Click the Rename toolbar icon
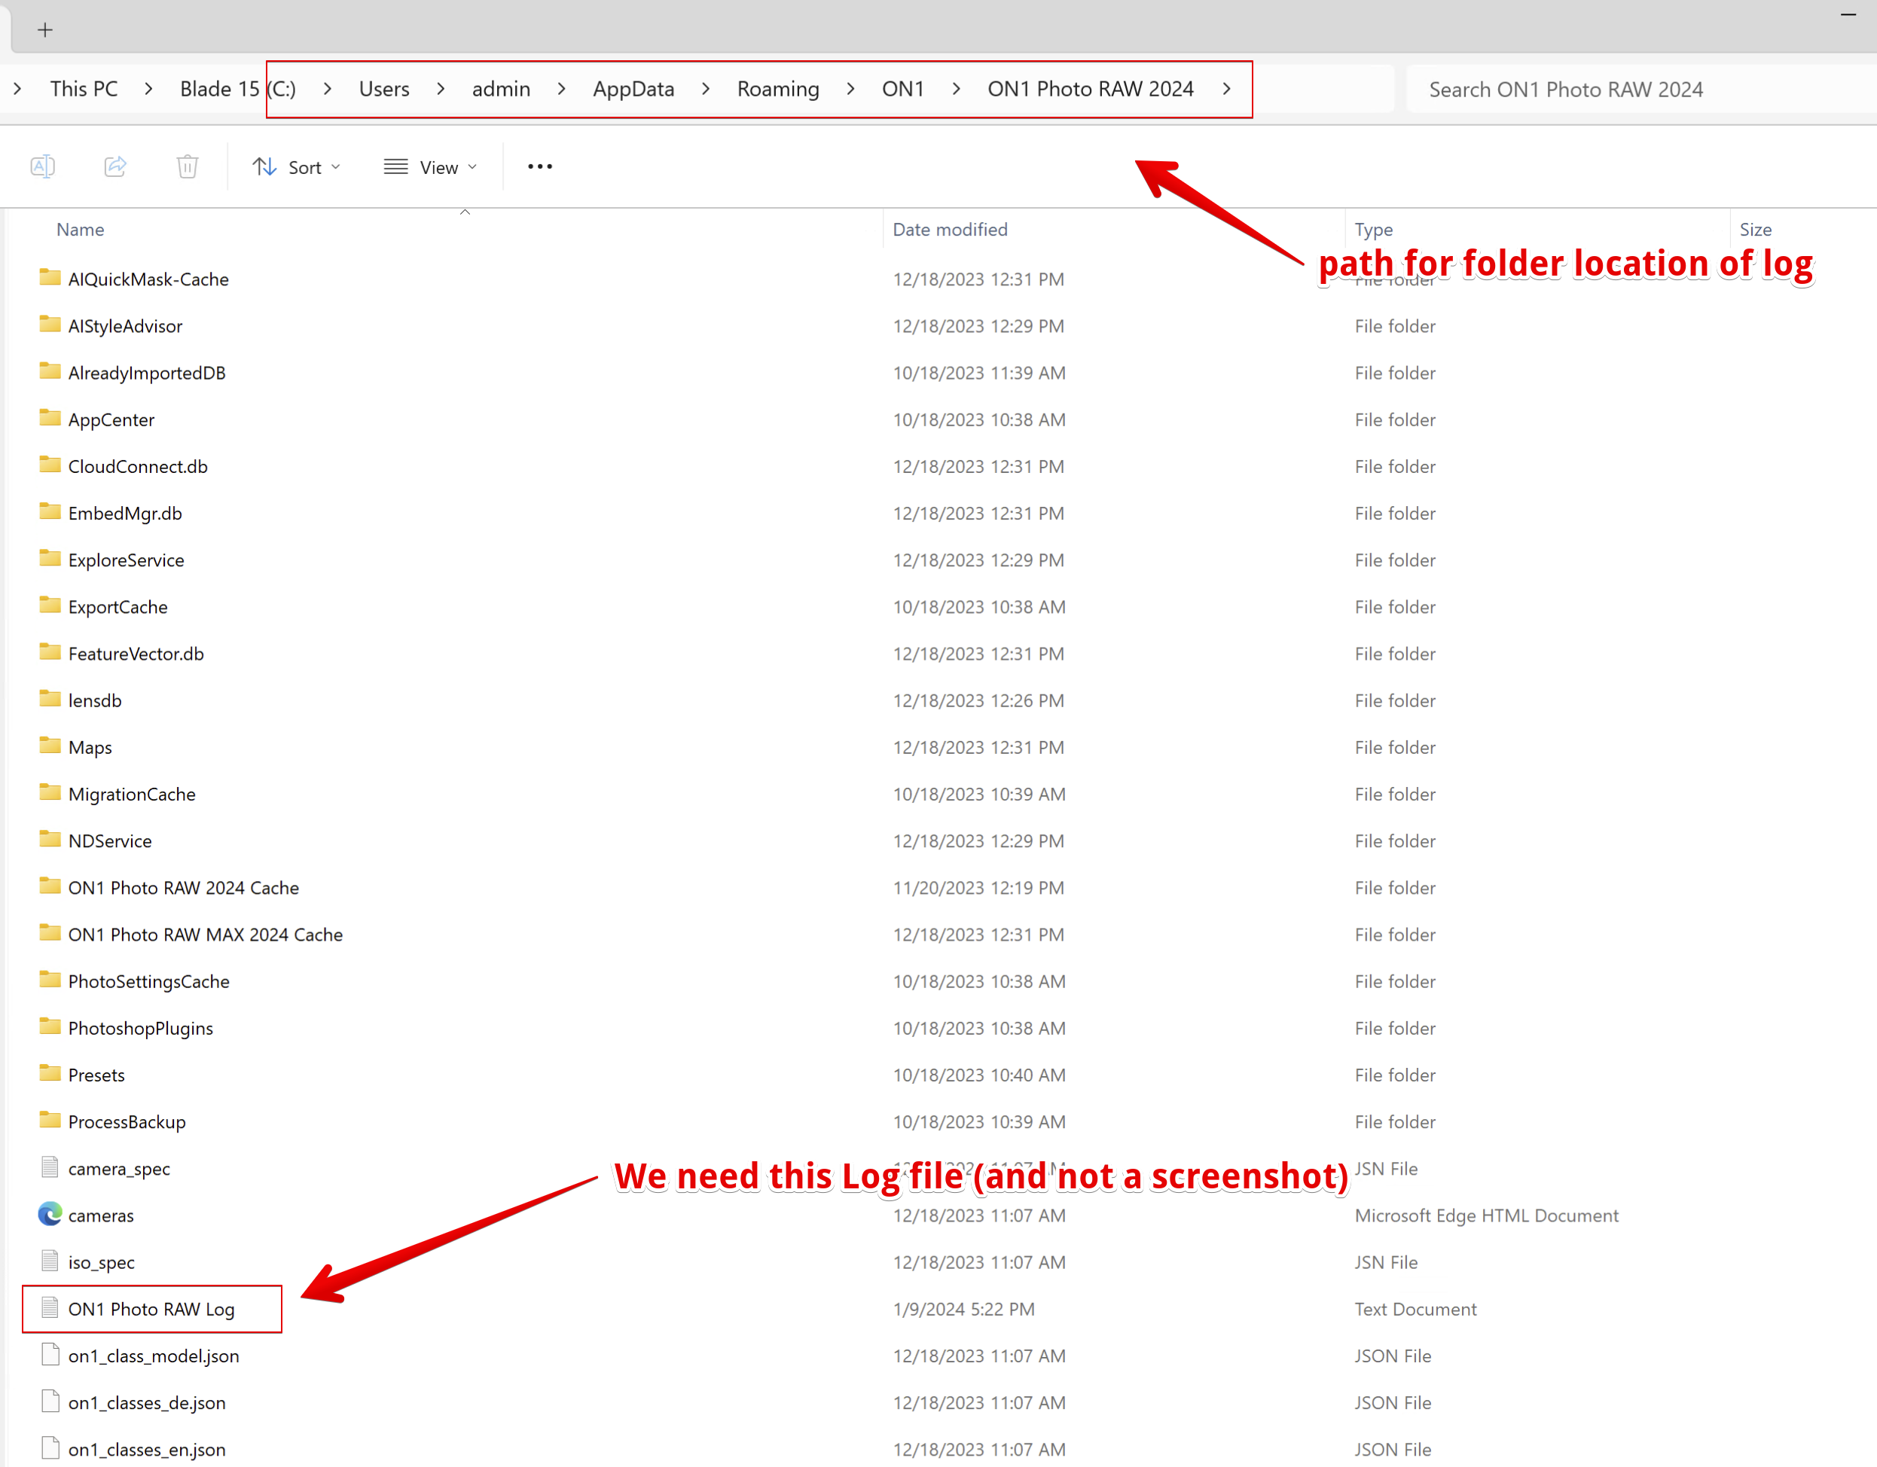The height and width of the screenshot is (1467, 1877). point(42,166)
